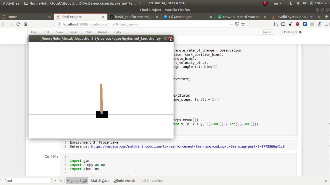This screenshot has width=330, height=185.
Task: Click the find bar search field
Action: [x=27, y=181]
